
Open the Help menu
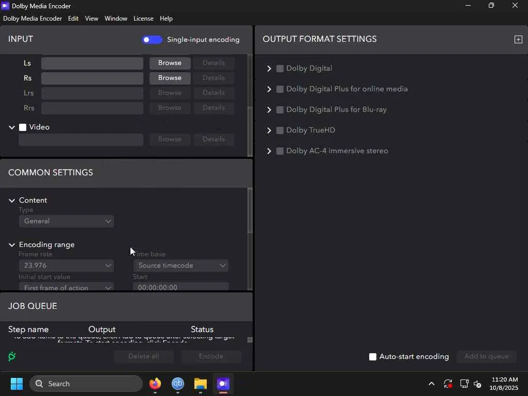click(x=166, y=19)
